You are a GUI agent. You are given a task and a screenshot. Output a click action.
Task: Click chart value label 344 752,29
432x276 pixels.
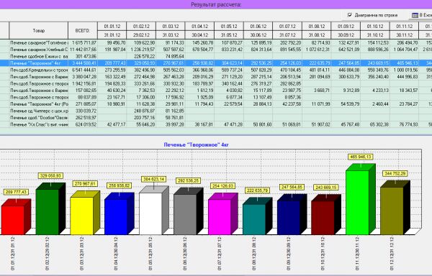395,173
